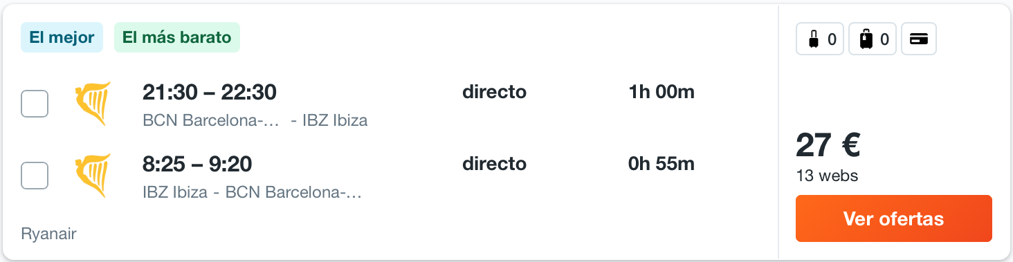Click the 13 webs link
The width and height of the screenshot is (1013, 262).
(x=827, y=176)
